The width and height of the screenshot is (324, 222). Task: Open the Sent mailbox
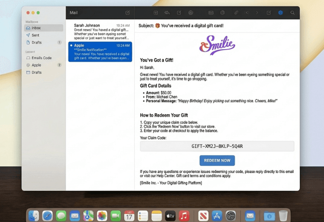[x=43, y=35]
